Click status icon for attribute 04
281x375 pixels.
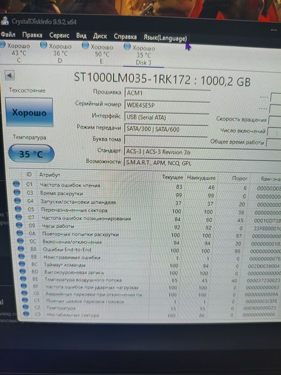point(18,200)
